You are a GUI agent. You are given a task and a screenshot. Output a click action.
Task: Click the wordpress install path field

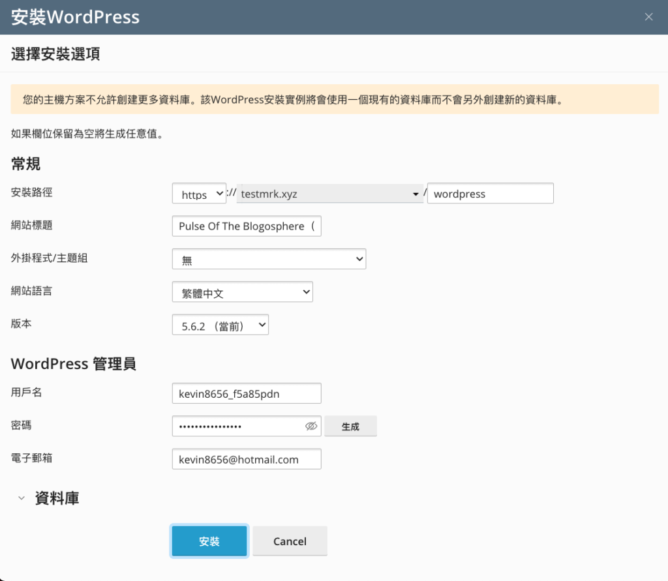click(x=491, y=194)
